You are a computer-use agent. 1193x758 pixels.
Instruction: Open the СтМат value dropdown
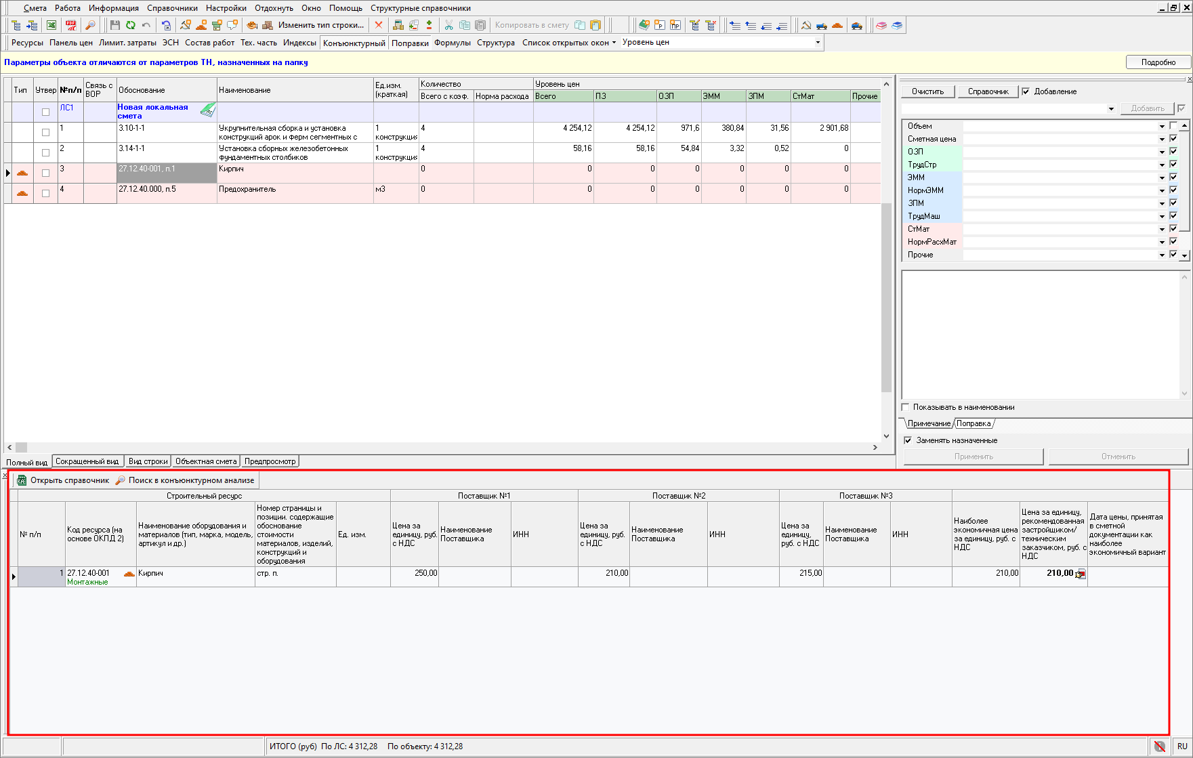coord(1162,230)
